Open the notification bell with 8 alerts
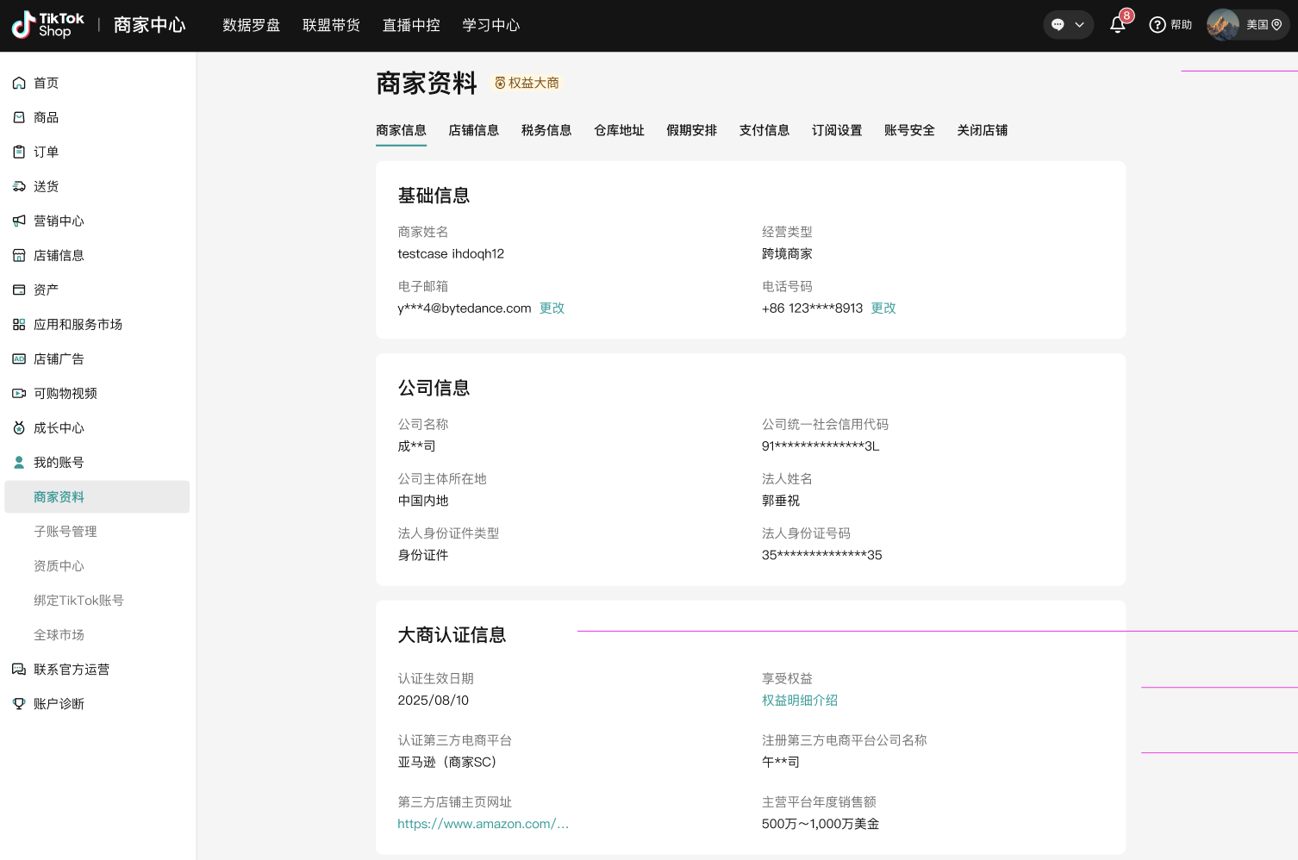Image resolution: width=1298 pixels, height=860 pixels. (x=1119, y=23)
